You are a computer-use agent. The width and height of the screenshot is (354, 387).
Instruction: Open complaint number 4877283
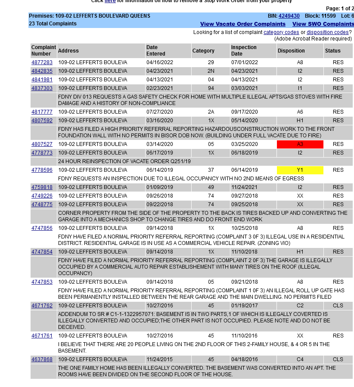click(42, 62)
